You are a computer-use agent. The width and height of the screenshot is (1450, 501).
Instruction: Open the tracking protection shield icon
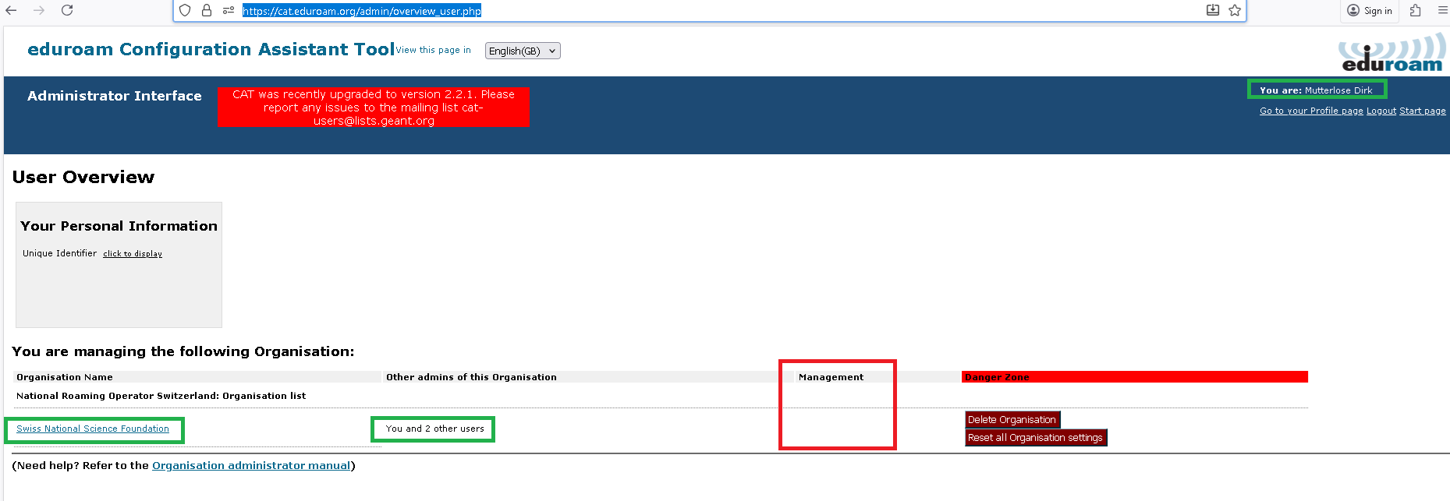pos(185,10)
